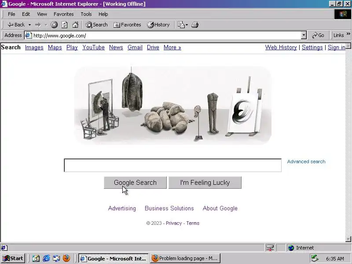Click the address bar URL field

[x=166, y=36]
